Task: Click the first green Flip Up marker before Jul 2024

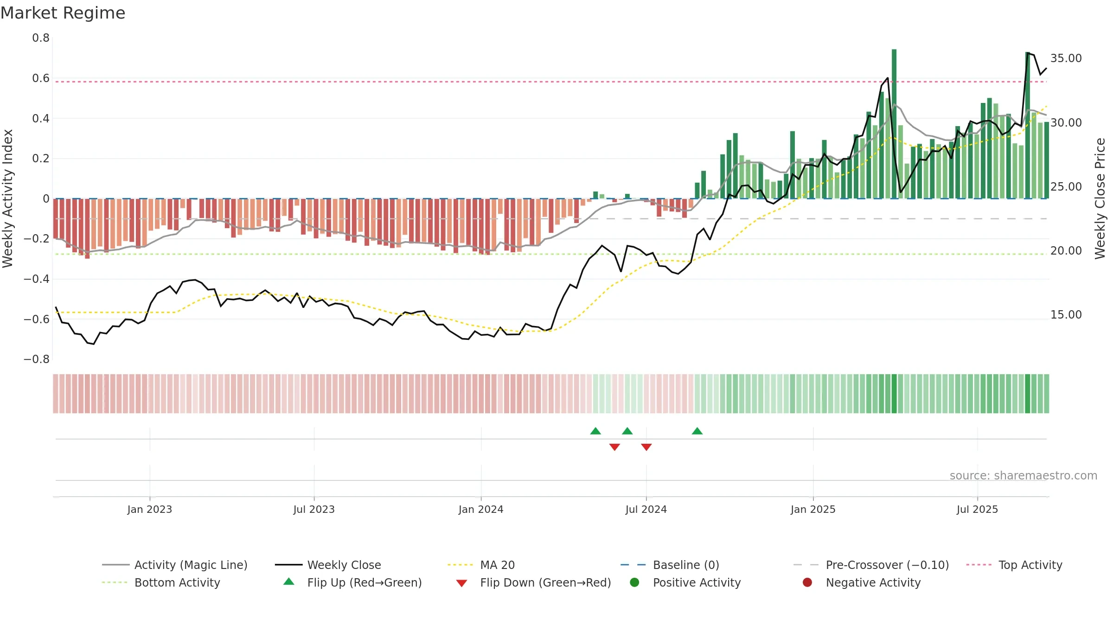Action: pos(595,431)
